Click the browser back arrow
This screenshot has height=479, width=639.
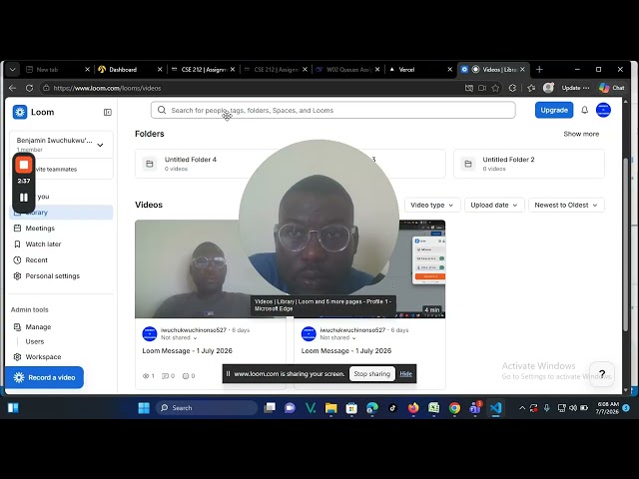pyautogui.click(x=12, y=88)
